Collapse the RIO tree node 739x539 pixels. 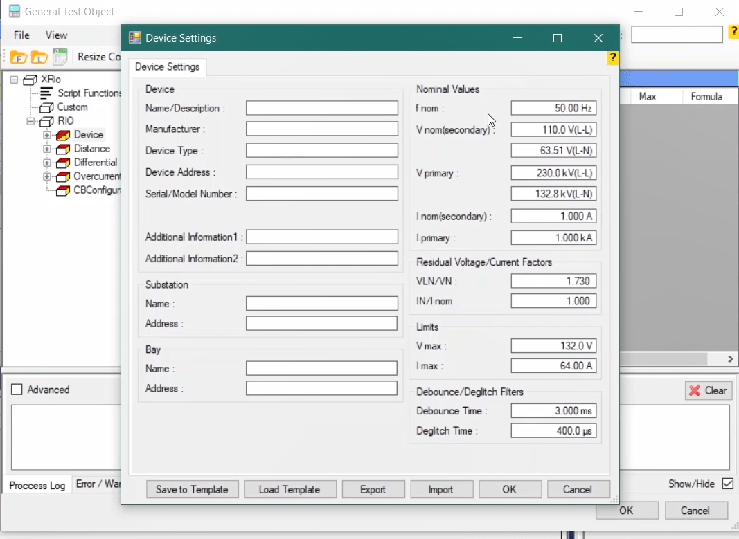coord(30,121)
